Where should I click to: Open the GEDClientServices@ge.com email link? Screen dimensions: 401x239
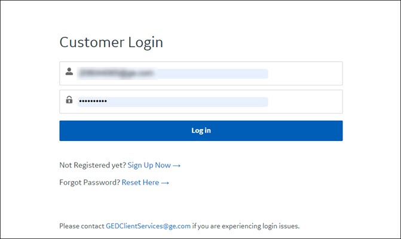pos(148,226)
